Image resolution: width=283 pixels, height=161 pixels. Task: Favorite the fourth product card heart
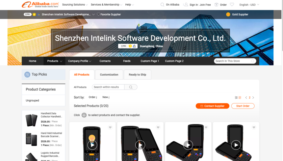point(254,127)
